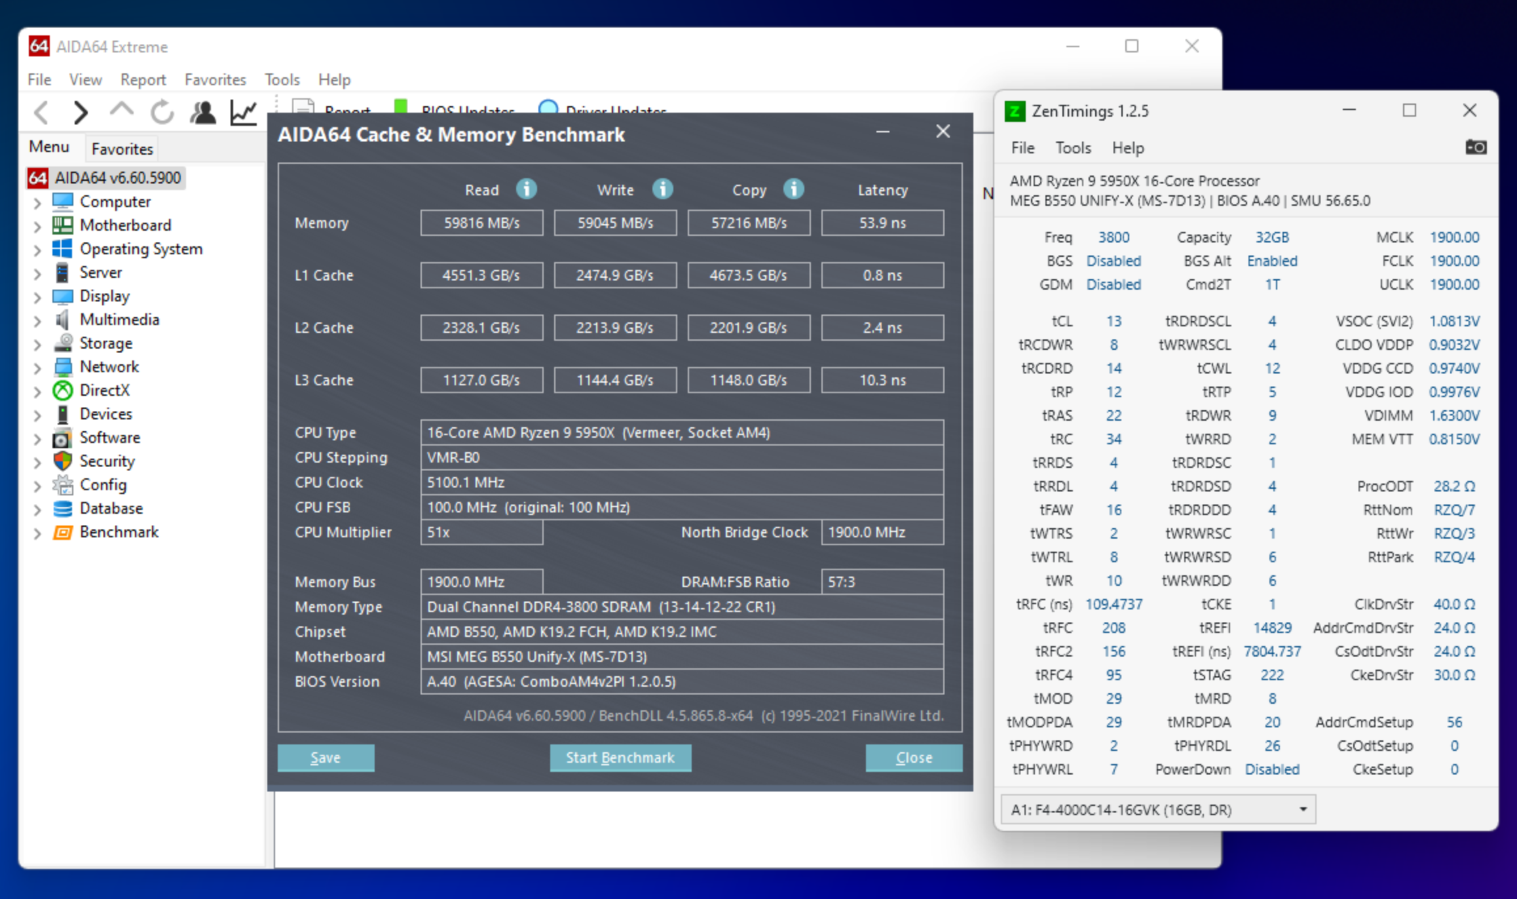1517x899 pixels.
Task: Select the Storage drive icon
Action: click(63, 343)
